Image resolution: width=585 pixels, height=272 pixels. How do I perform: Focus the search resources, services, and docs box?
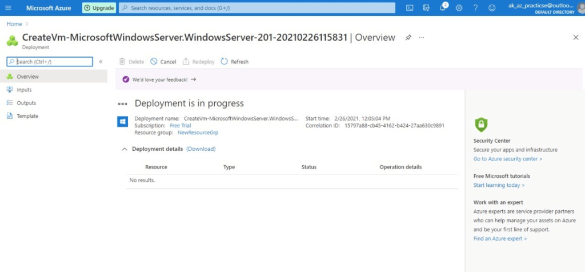[x=257, y=8]
